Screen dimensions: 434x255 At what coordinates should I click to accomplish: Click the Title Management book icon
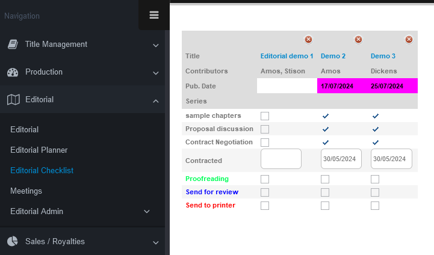tap(13, 45)
